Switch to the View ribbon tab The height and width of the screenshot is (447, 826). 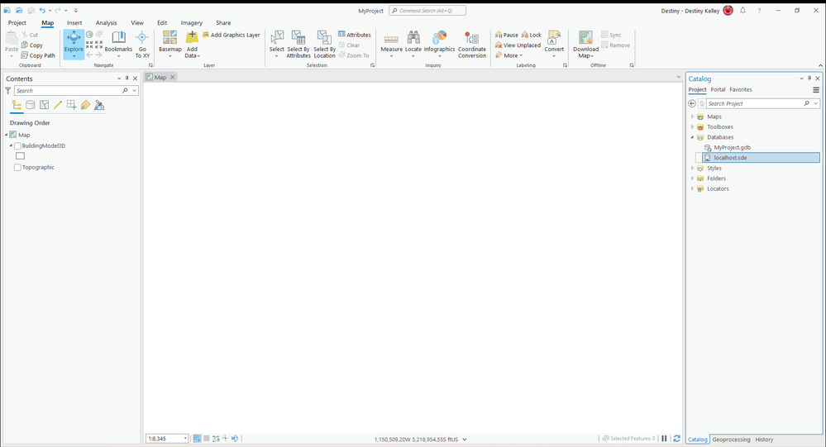coord(137,22)
